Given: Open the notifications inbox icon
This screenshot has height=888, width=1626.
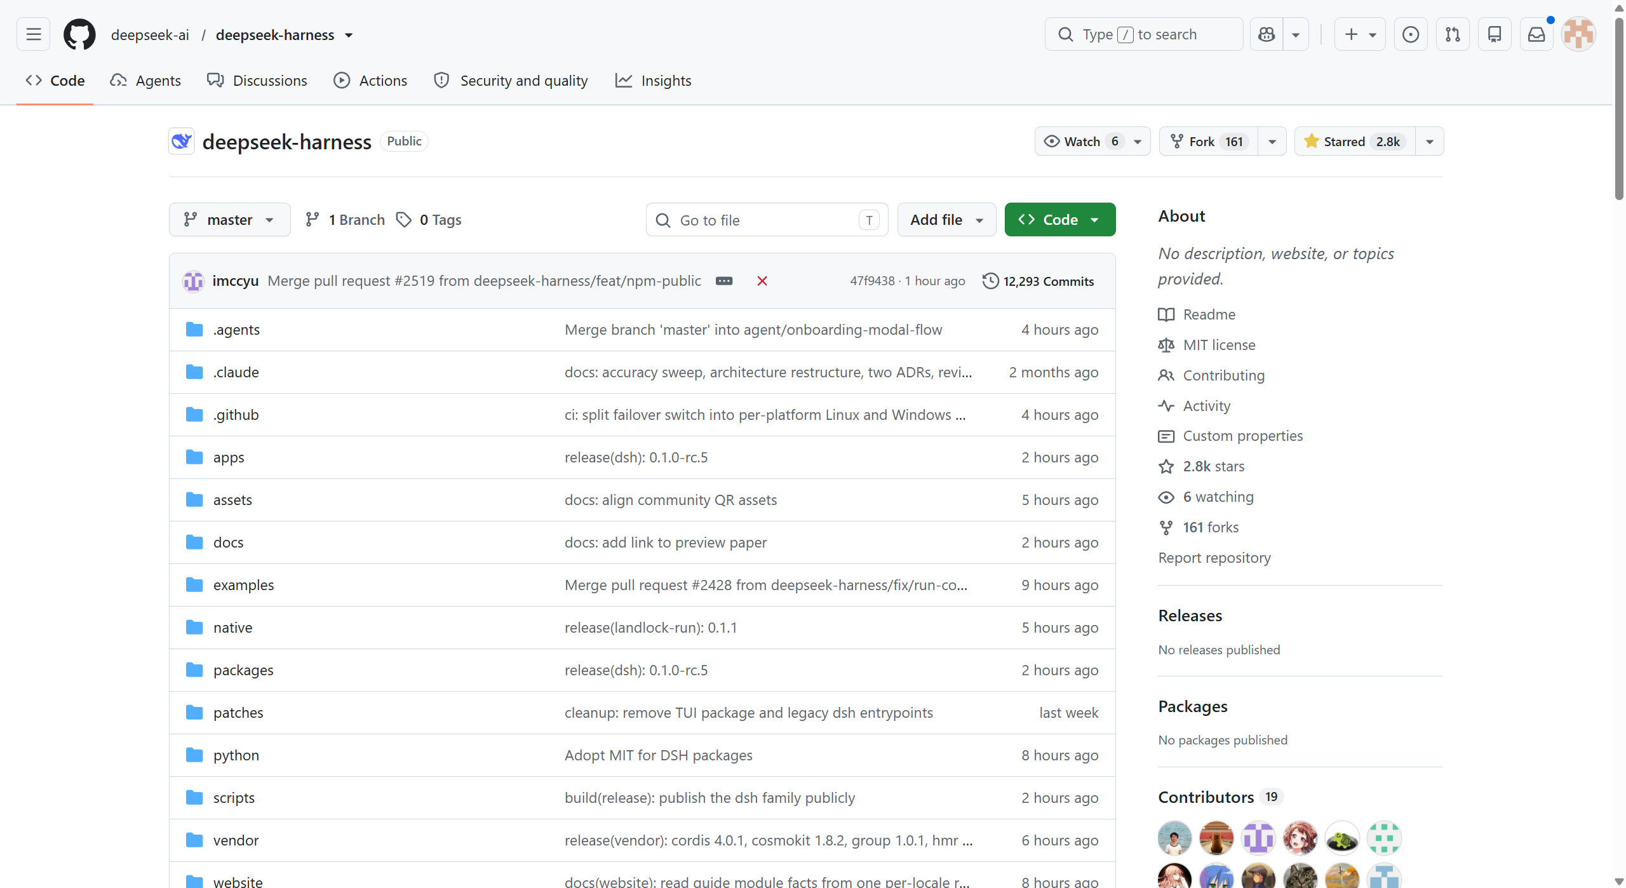Looking at the screenshot, I should point(1536,34).
